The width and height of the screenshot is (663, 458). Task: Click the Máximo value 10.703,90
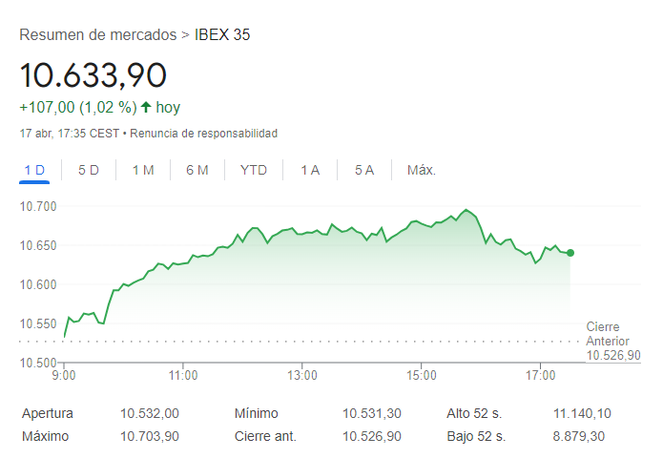tap(150, 436)
